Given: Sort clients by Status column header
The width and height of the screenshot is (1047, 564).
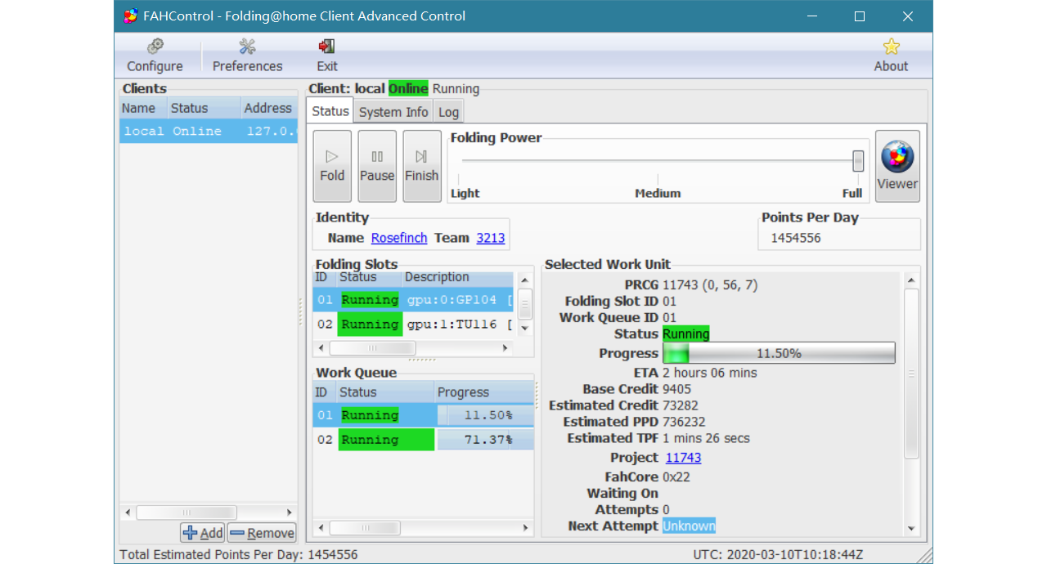Looking at the screenshot, I should (203, 108).
